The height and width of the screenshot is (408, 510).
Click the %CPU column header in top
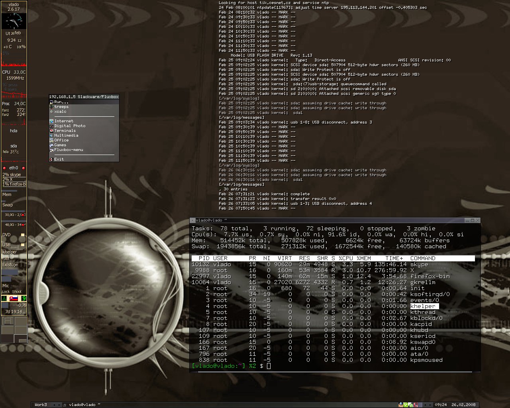tap(346, 258)
